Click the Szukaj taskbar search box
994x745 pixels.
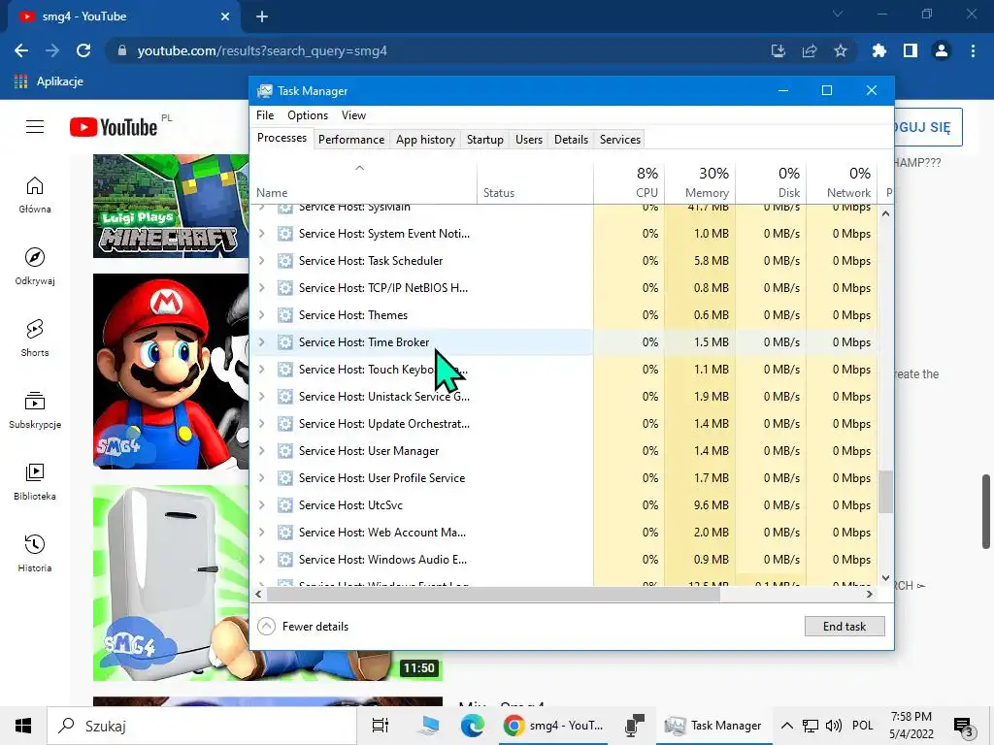click(202, 726)
